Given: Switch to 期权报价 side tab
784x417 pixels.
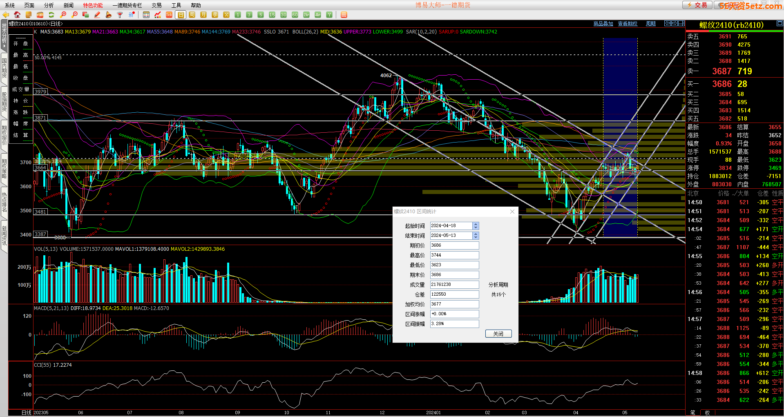Looking at the screenshot, I should point(4,135).
